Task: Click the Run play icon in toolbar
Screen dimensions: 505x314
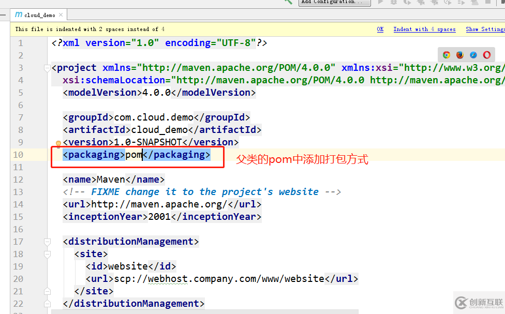Action: (381, 2)
